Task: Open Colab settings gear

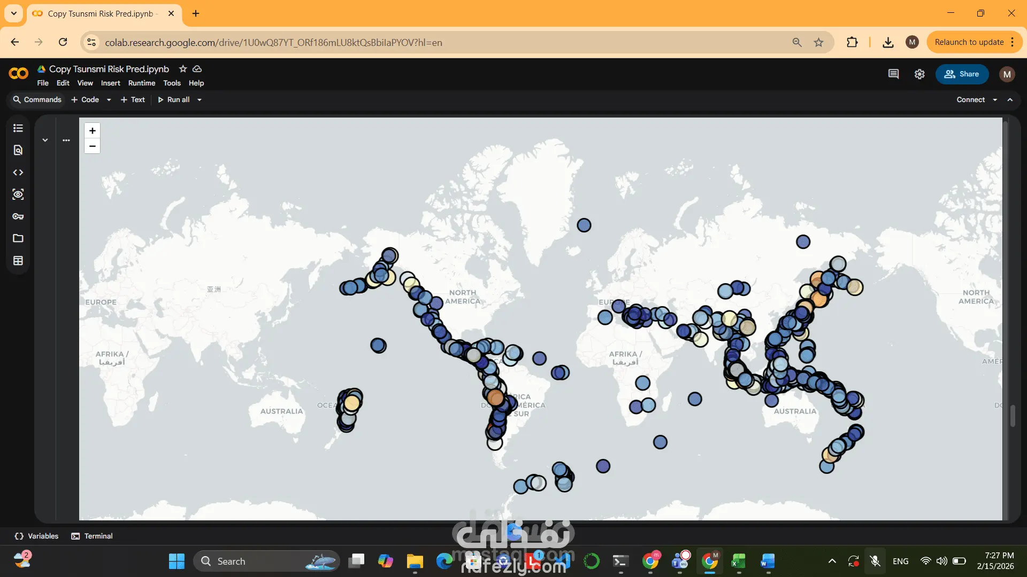Action: pos(919,74)
